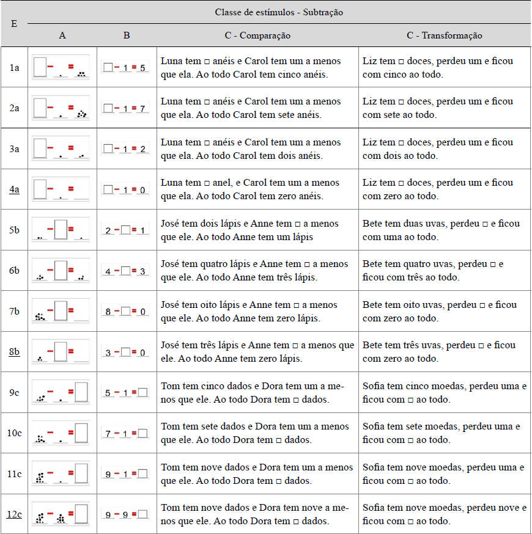Image resolution: width=532 pixels, height=534 pixels.
Task: Click the equation image ending in 5
Action: (x=125, y=67)
